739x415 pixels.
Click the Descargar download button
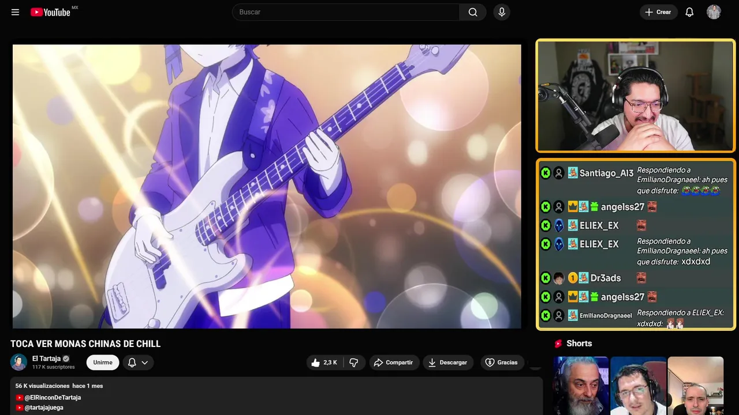coord(447,363)
